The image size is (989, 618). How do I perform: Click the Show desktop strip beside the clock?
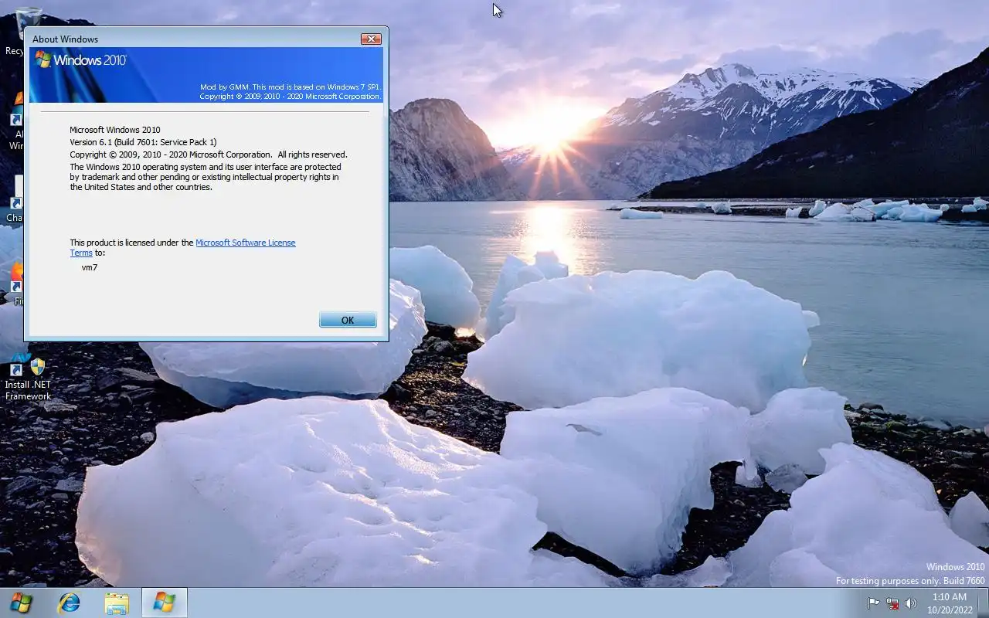983,603
